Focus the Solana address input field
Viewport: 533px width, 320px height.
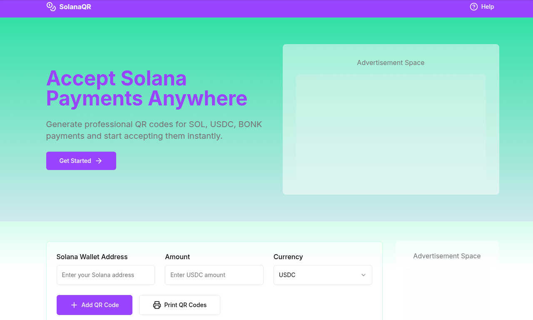[106, 275]
